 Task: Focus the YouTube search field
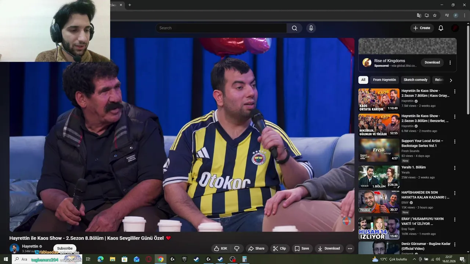tap(221, 28)
